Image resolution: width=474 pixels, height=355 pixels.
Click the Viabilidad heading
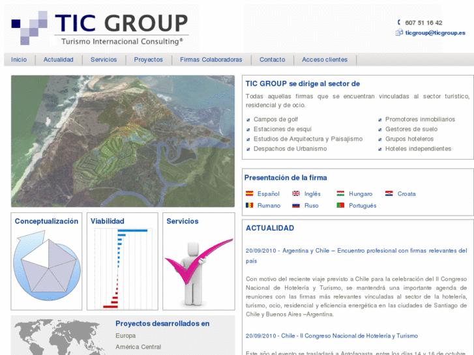[108, 221]
